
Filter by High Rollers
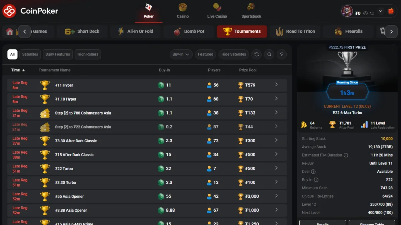coord(88,54)
